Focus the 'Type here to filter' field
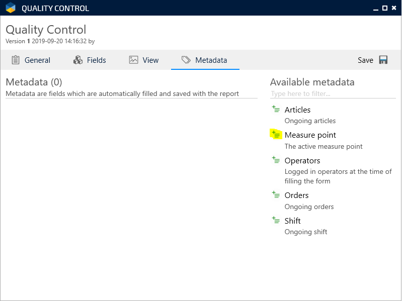Viewport: 402px width, 301px height. click(332, 94)
